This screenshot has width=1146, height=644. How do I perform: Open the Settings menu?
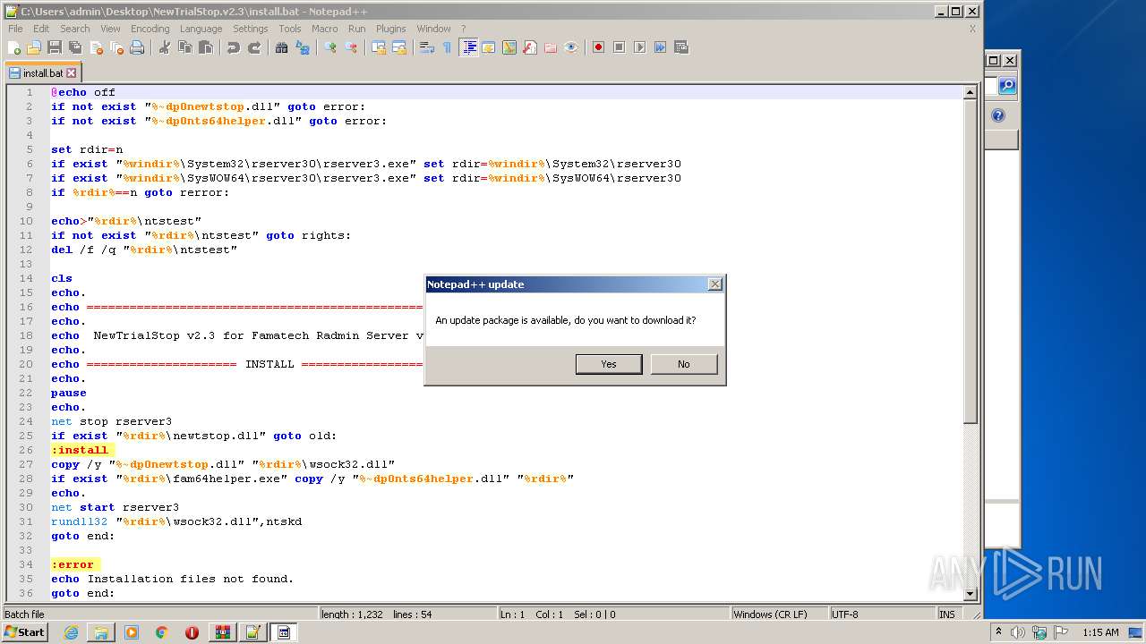click(251, 29)
